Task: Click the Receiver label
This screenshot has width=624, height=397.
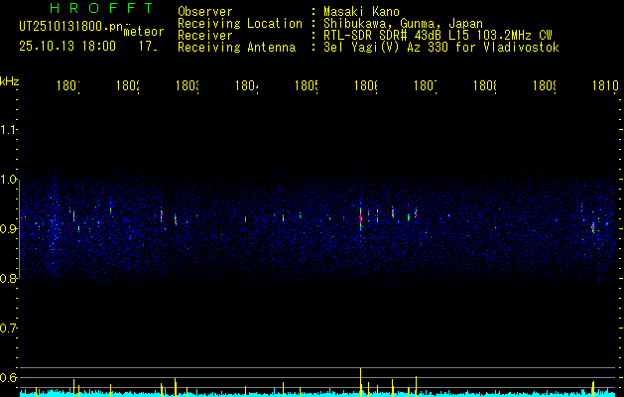Action: pos(205,36)
